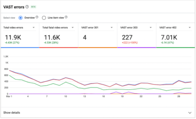Click the purple color bar under VAST error 303
Image resolution: width=196 pixels, height=119 pixels.
click(x=137, y=48)
